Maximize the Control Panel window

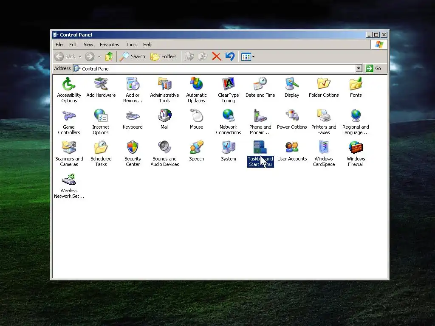376,35
